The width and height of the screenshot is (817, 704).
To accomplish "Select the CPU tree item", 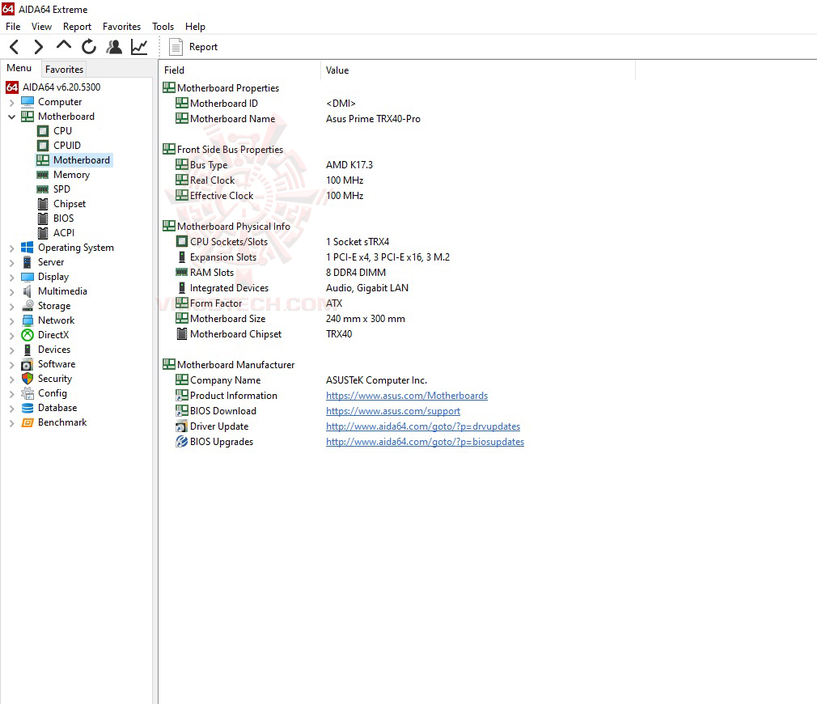I will tap(62, 131).
